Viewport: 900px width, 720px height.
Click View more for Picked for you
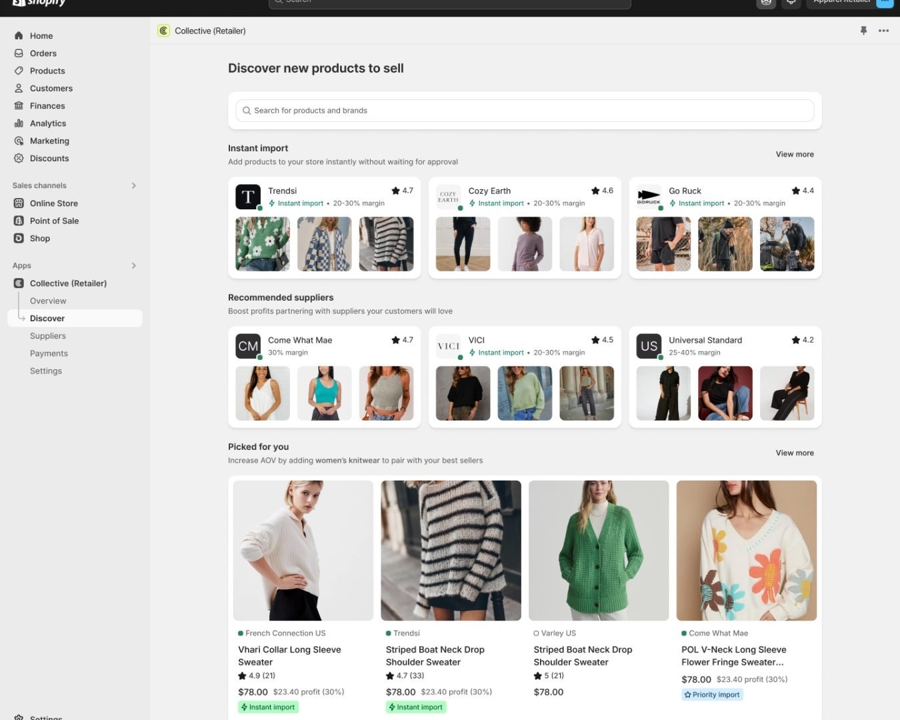pyautogui.click(x=795, y=453)
